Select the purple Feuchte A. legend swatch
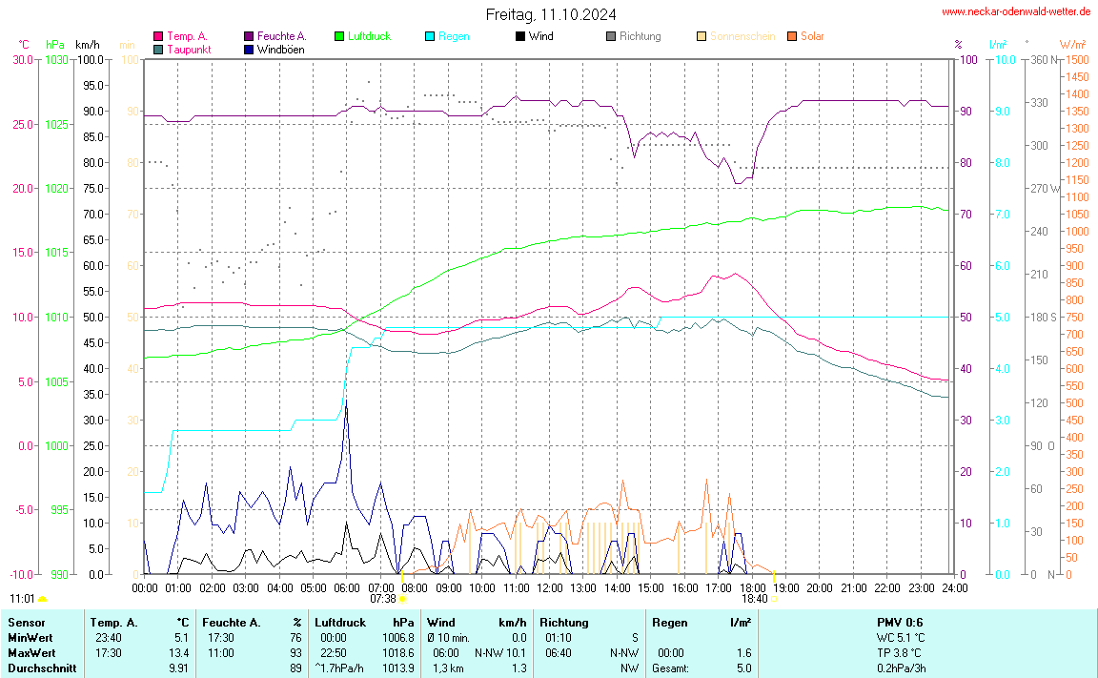The width and height of the screenshot is (1098, 678). 249,36
